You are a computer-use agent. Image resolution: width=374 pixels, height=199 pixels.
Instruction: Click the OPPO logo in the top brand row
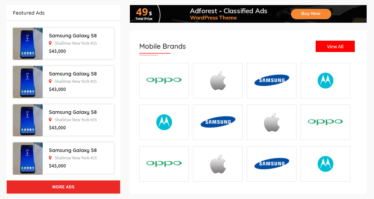pyautogui.click(x=164, y=80)
